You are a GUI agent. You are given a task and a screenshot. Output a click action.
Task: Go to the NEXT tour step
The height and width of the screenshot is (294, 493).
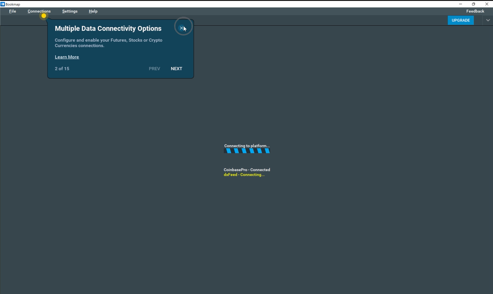pos(176,69)
